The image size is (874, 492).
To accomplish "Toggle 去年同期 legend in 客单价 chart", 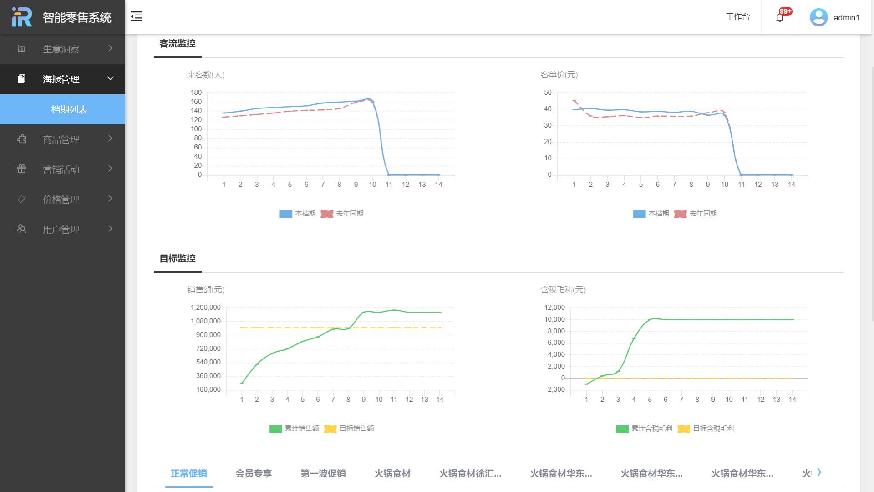I will coord(696,214).
